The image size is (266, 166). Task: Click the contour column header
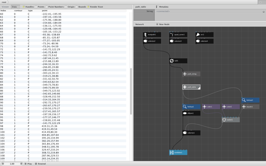pos(18,11)
